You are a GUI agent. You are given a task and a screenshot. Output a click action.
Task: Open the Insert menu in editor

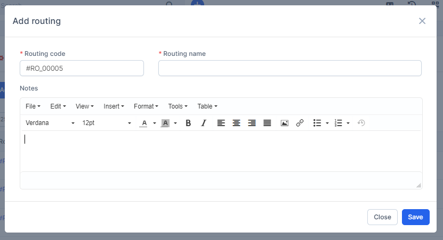pos(114,106)
